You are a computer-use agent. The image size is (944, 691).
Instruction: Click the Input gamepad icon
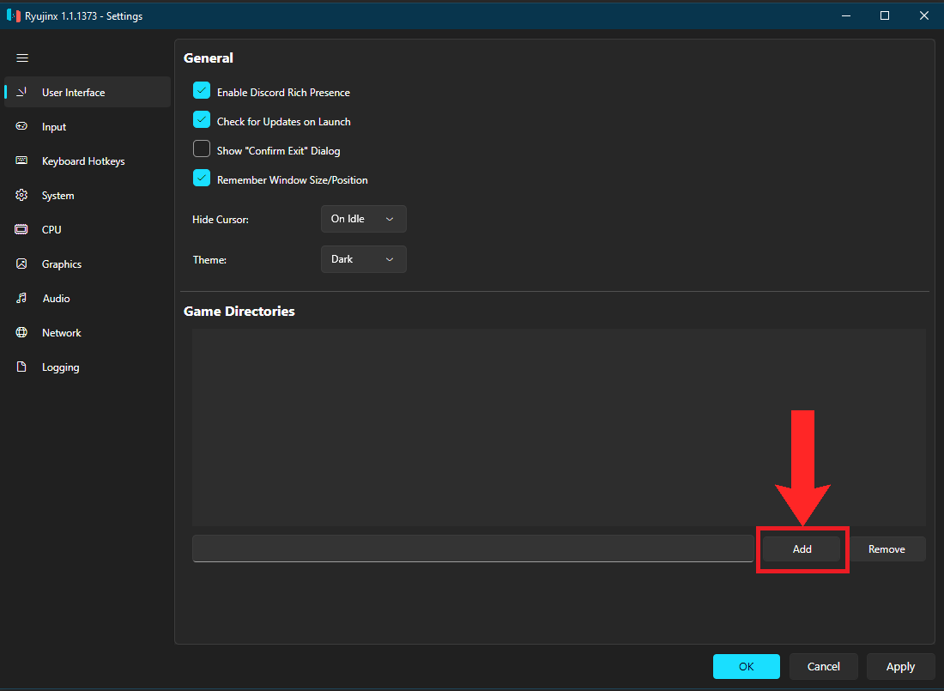tap(21, 126)
